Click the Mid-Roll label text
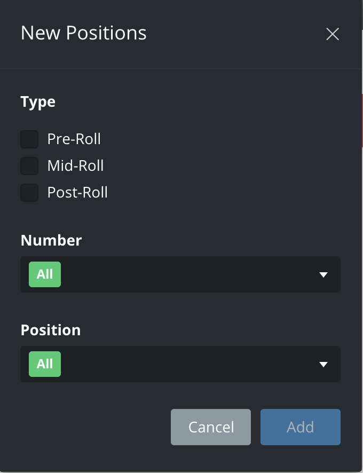Image resolution: width=363 pixels, height=473 pixels. [75, 166]
